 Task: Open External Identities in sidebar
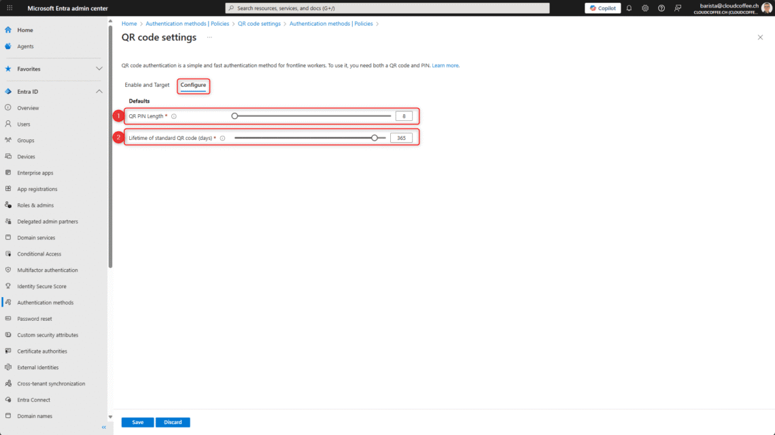coord(37,368)
